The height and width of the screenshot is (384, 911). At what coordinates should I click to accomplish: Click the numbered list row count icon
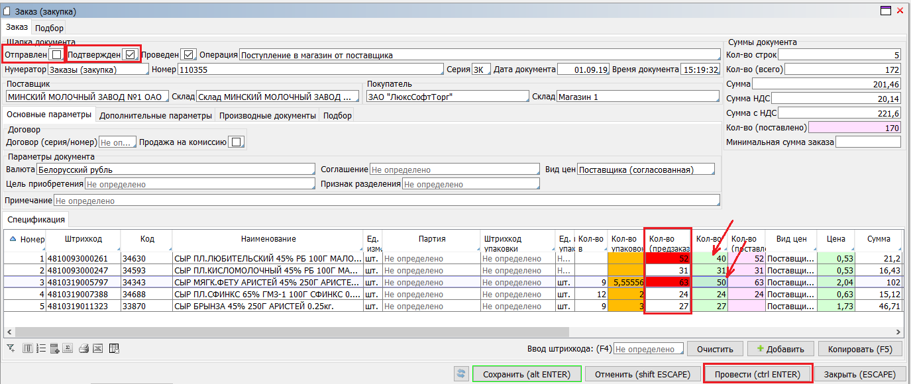[x=40, y=349]
